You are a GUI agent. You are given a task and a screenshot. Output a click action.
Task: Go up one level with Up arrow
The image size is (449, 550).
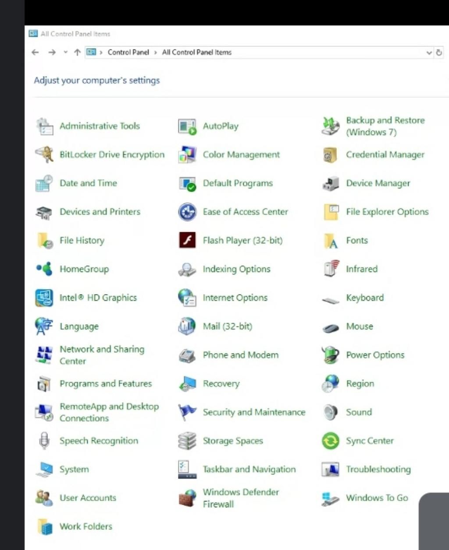(77, 52)
